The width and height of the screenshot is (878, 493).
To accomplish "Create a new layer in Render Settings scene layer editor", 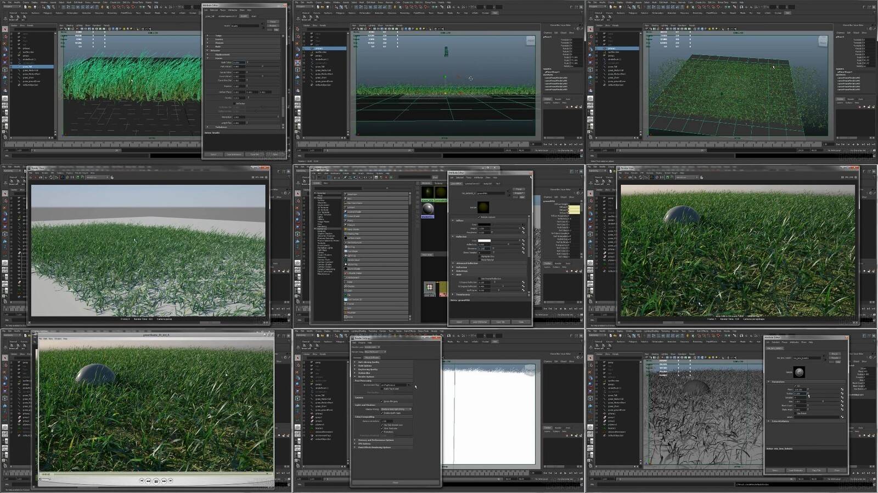I will tap(576, 435).
